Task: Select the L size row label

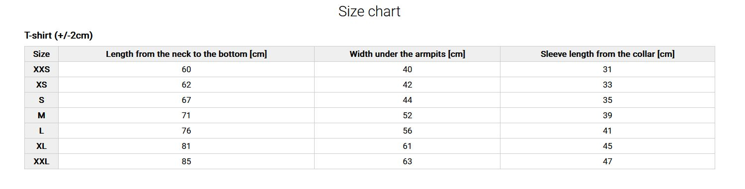Action: 41,131
